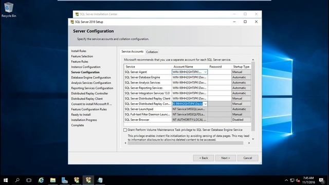Go to Database Engine Configuration step
329x185 pixels.
tap(91, 78)
